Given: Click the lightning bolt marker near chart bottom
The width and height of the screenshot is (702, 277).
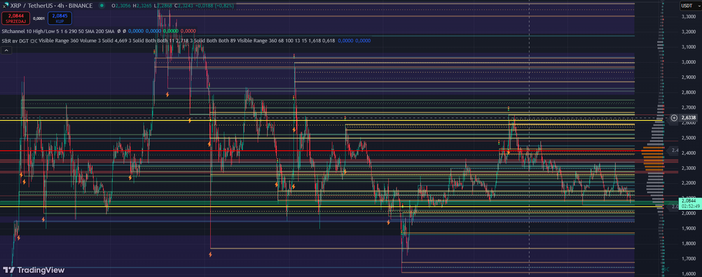Looking at the screenshot, I should [x=210, y=254].
